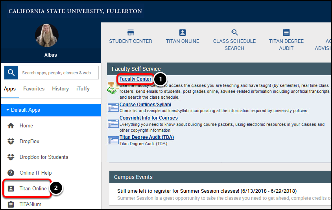The image size is (332, 210).
Task: Select DropBox for Students in apps list
Action: 44,157
